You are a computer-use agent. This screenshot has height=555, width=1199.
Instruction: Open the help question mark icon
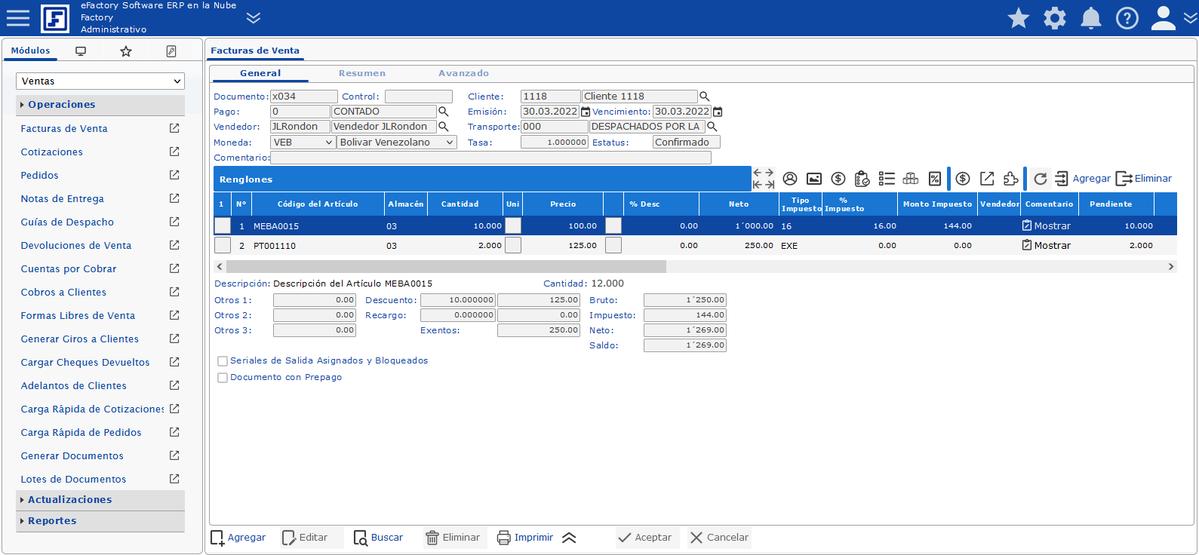tap(1127, 18)
